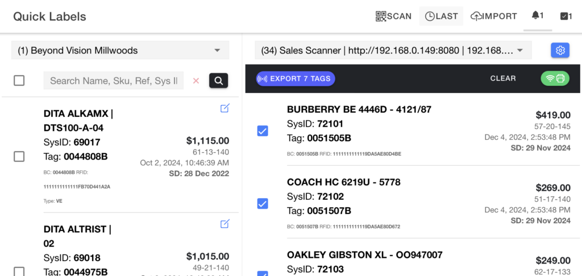Expand the Sales Scanner device dropdown
Screen dimensions: 582x276
click(393, 51)
